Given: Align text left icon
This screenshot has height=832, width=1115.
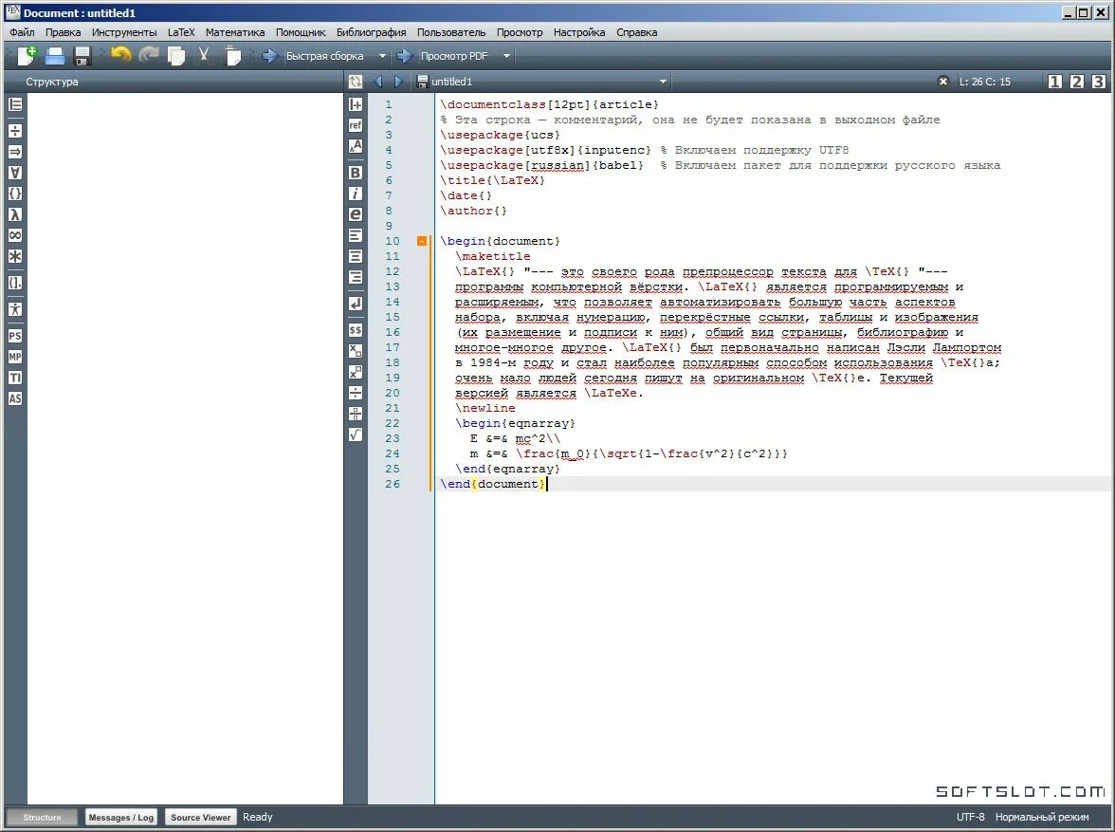Looking at the screenshot, I should click(x=356, y=235).
